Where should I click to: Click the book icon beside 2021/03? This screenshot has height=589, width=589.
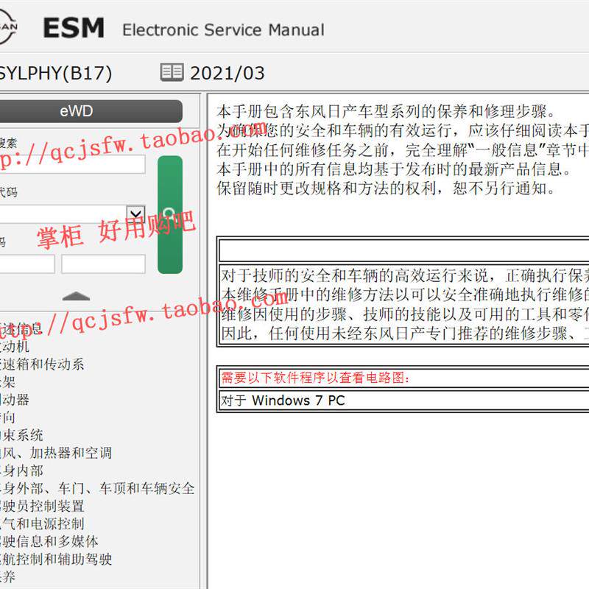[172, 72]
